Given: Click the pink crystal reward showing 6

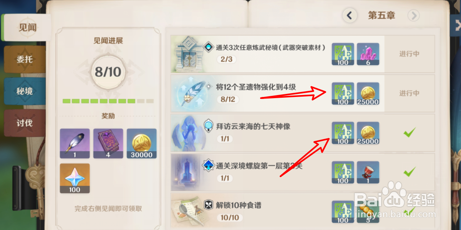Looking at the screenshot, I should coord(368,54).
